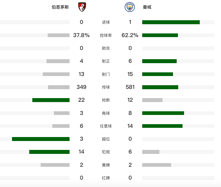Open the 曼城 team name link
221x187 pixels.
point(147,7)
